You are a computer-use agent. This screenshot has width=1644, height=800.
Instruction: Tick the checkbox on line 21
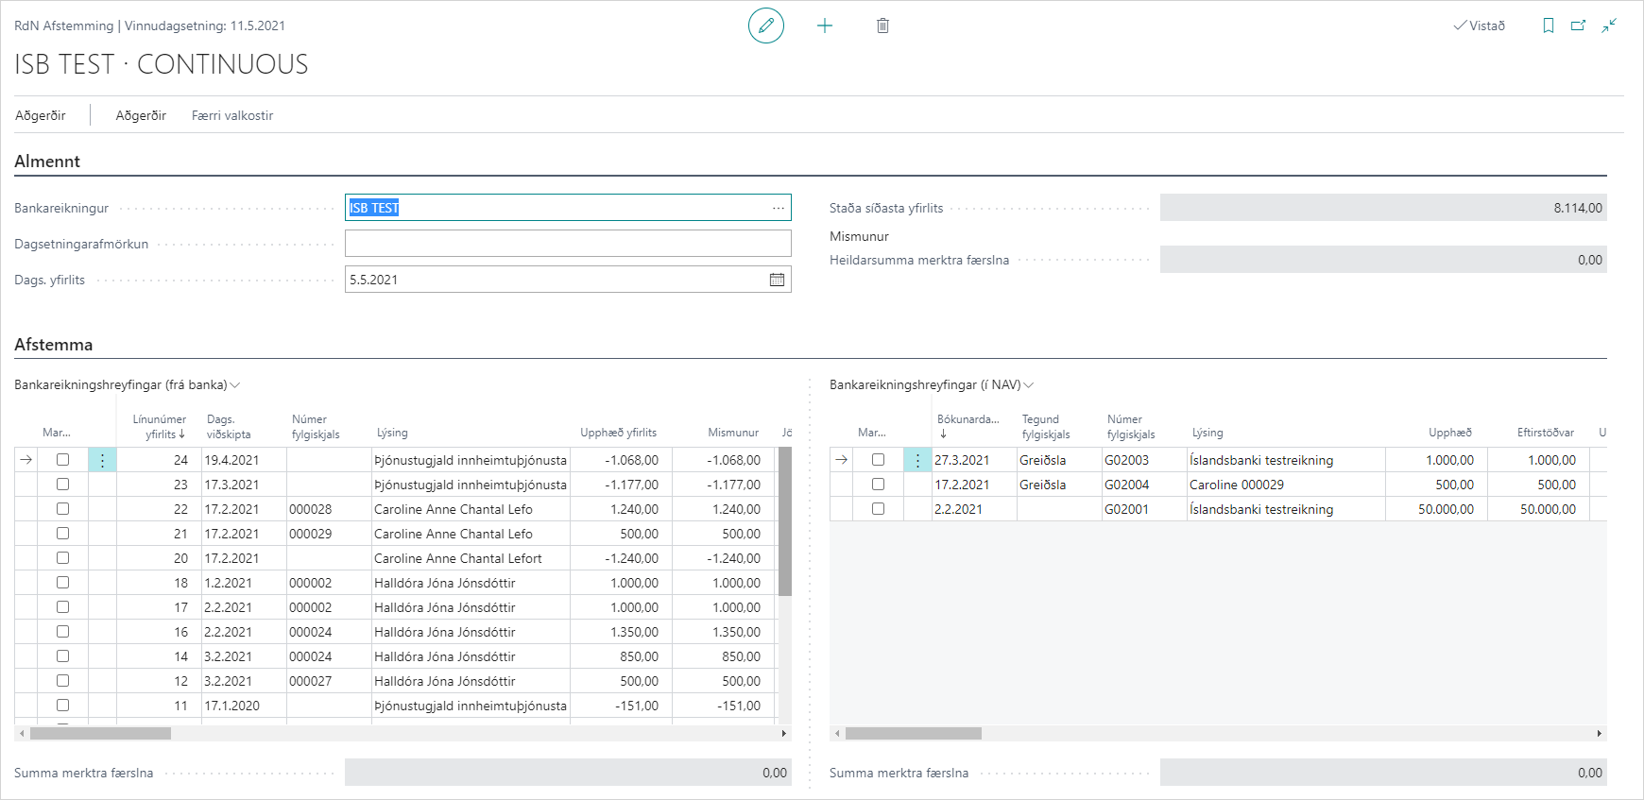tap(62, 534)
